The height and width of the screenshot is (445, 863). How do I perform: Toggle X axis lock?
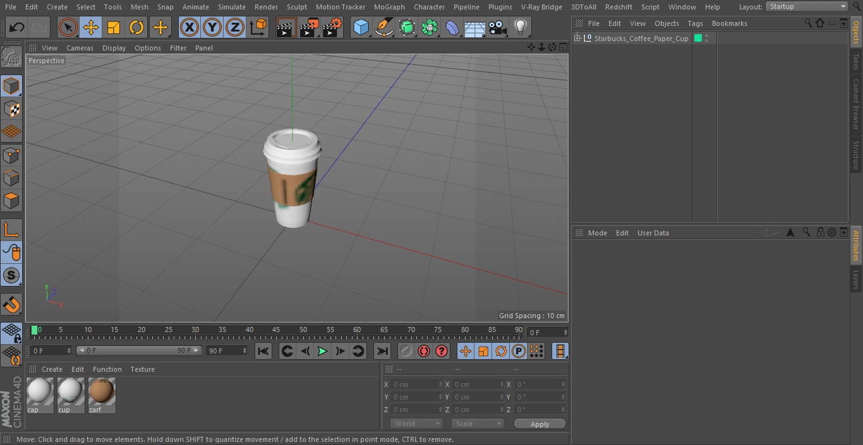(x=189, y=27)
